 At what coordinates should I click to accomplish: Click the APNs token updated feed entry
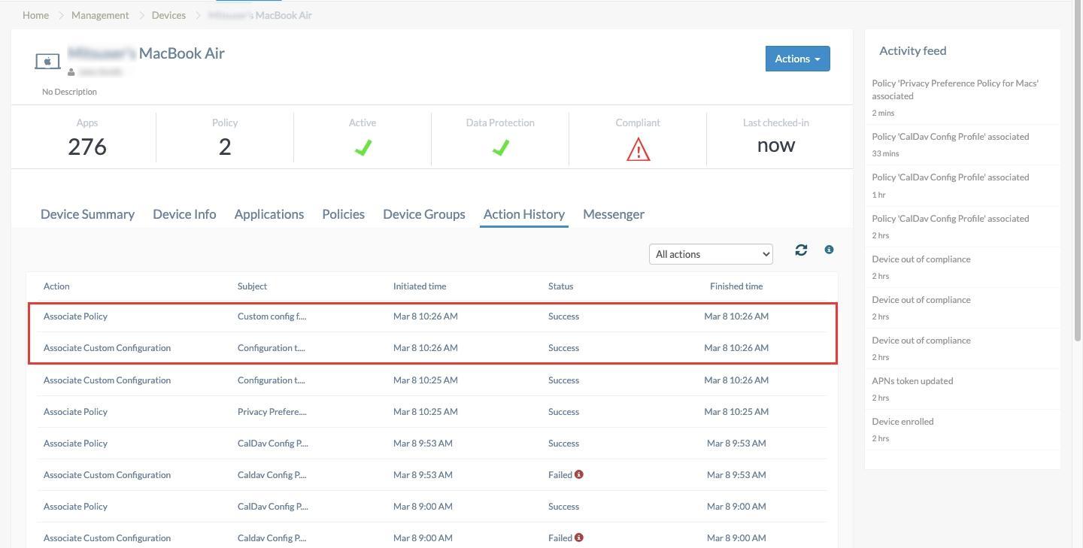coord(962,389)
